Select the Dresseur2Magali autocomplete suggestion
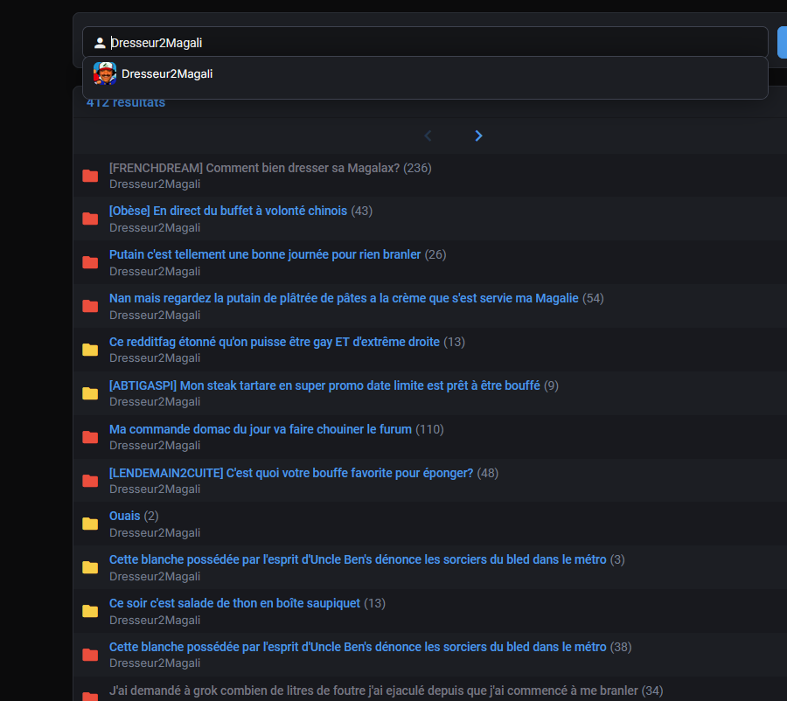This screenshot has width=787, height=701. click(x=166, y=74)
